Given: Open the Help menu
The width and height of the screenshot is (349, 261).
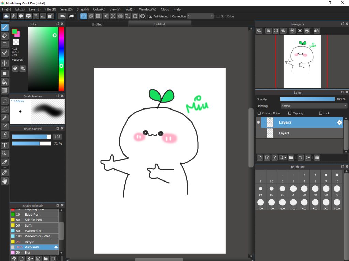Looking at the screenshot, I should pyautogui.click(x=177, y=9).
